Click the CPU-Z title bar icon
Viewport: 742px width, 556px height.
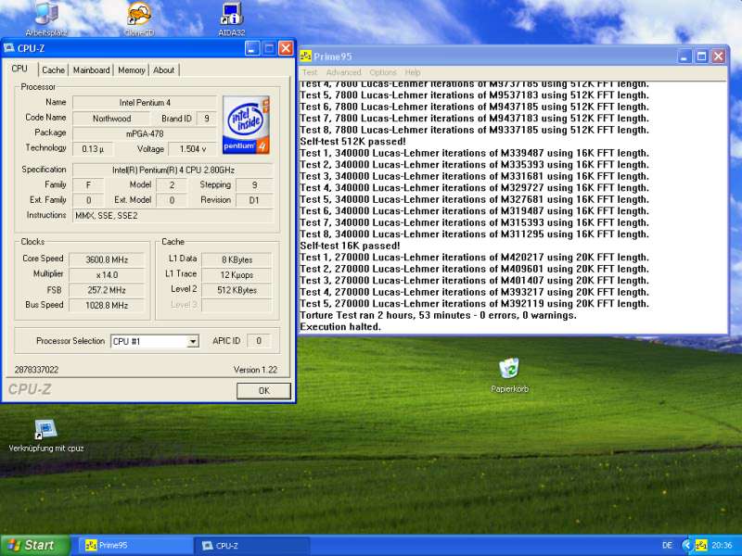point(9,48)
